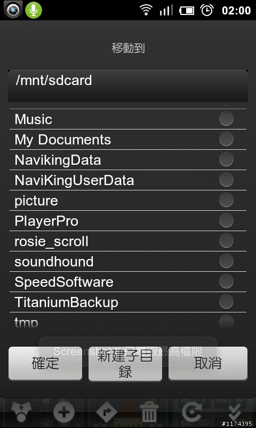Image resolution: width=256 pixels, height=428 pixels.
Task: Cancel with the 取消 button
Action: coord(208,363)
